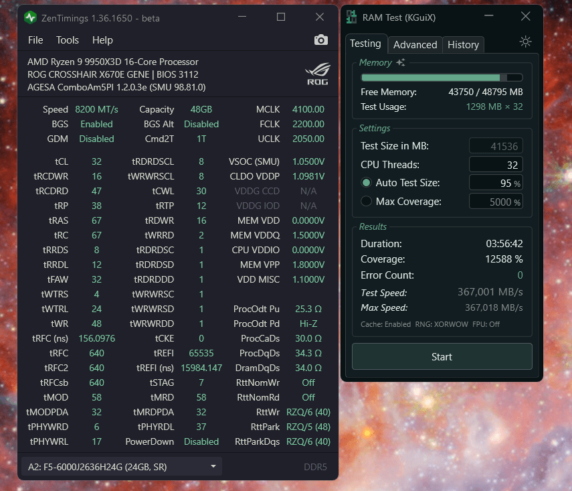
Task: Click the Test Speed 367,001 MB/s value
Action: tap(490, 292)
